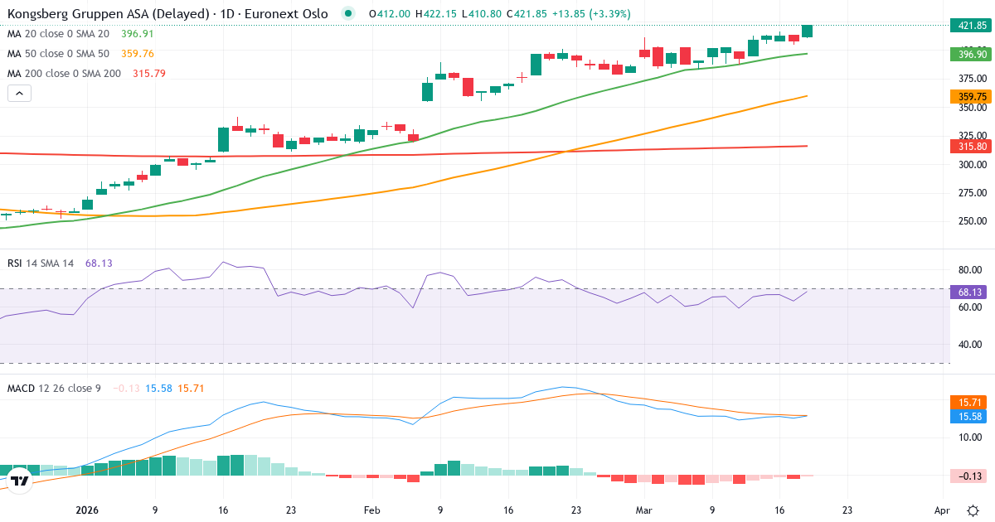This screenshot has height=522, width=995.
Task: Open the TradingView logo at bottom left
Action: point(21,480)
